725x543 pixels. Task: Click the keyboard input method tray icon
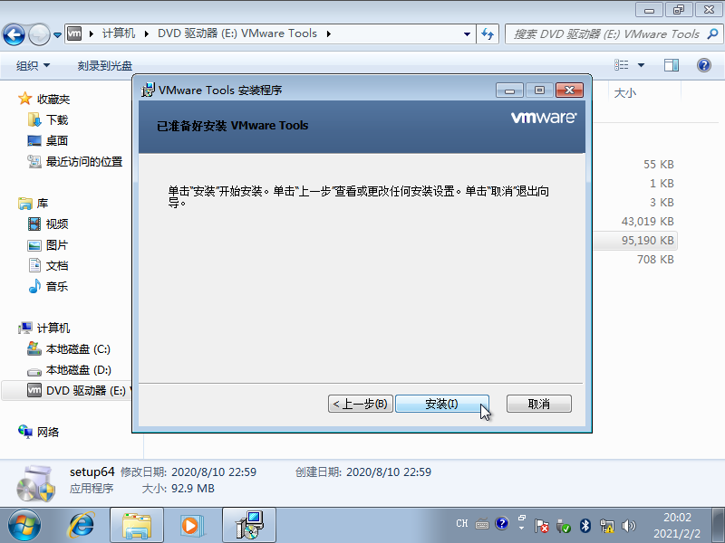(x=482, y=524)
